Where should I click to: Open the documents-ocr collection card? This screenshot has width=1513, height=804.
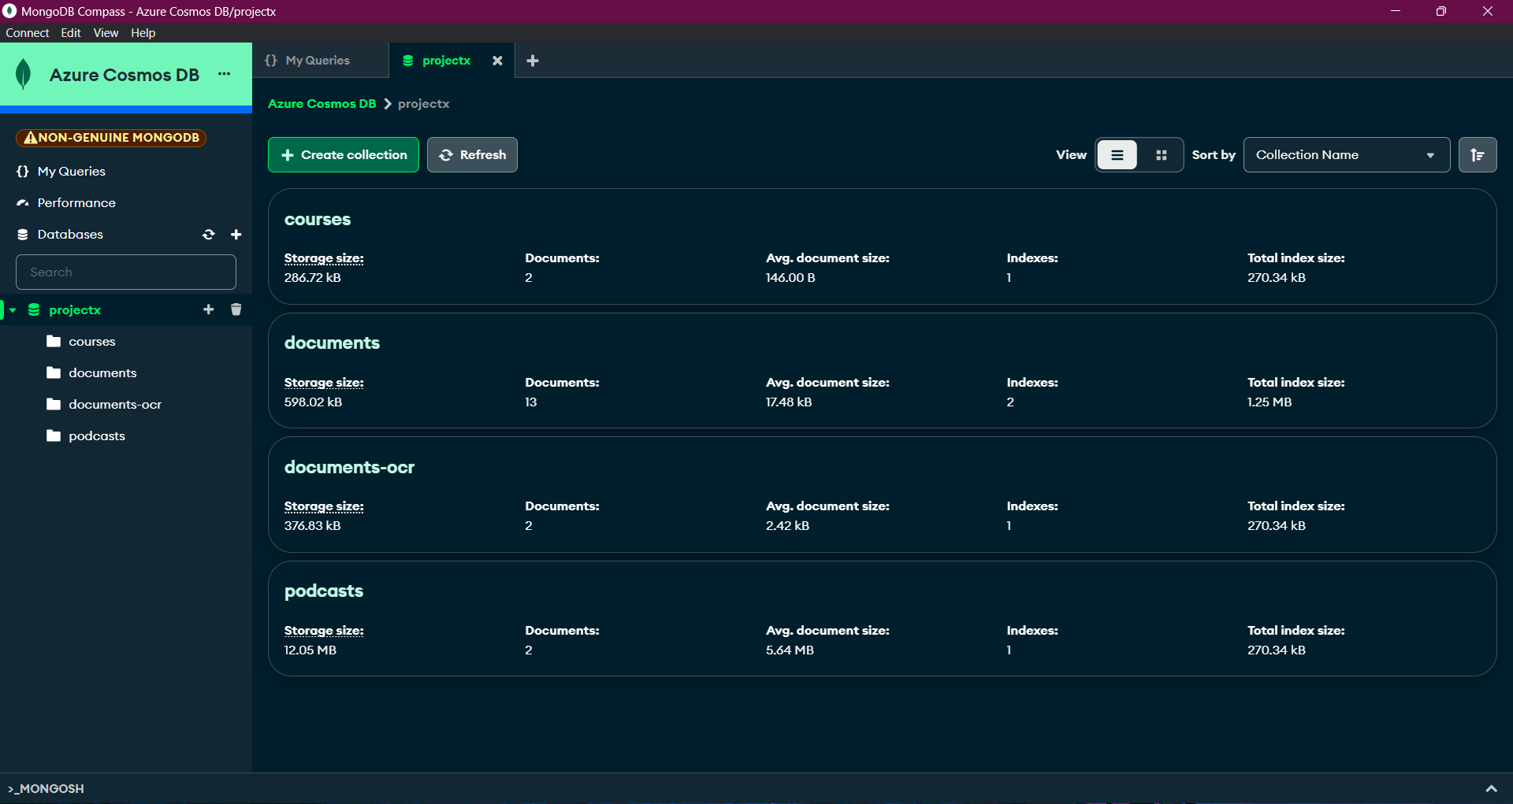882,495
